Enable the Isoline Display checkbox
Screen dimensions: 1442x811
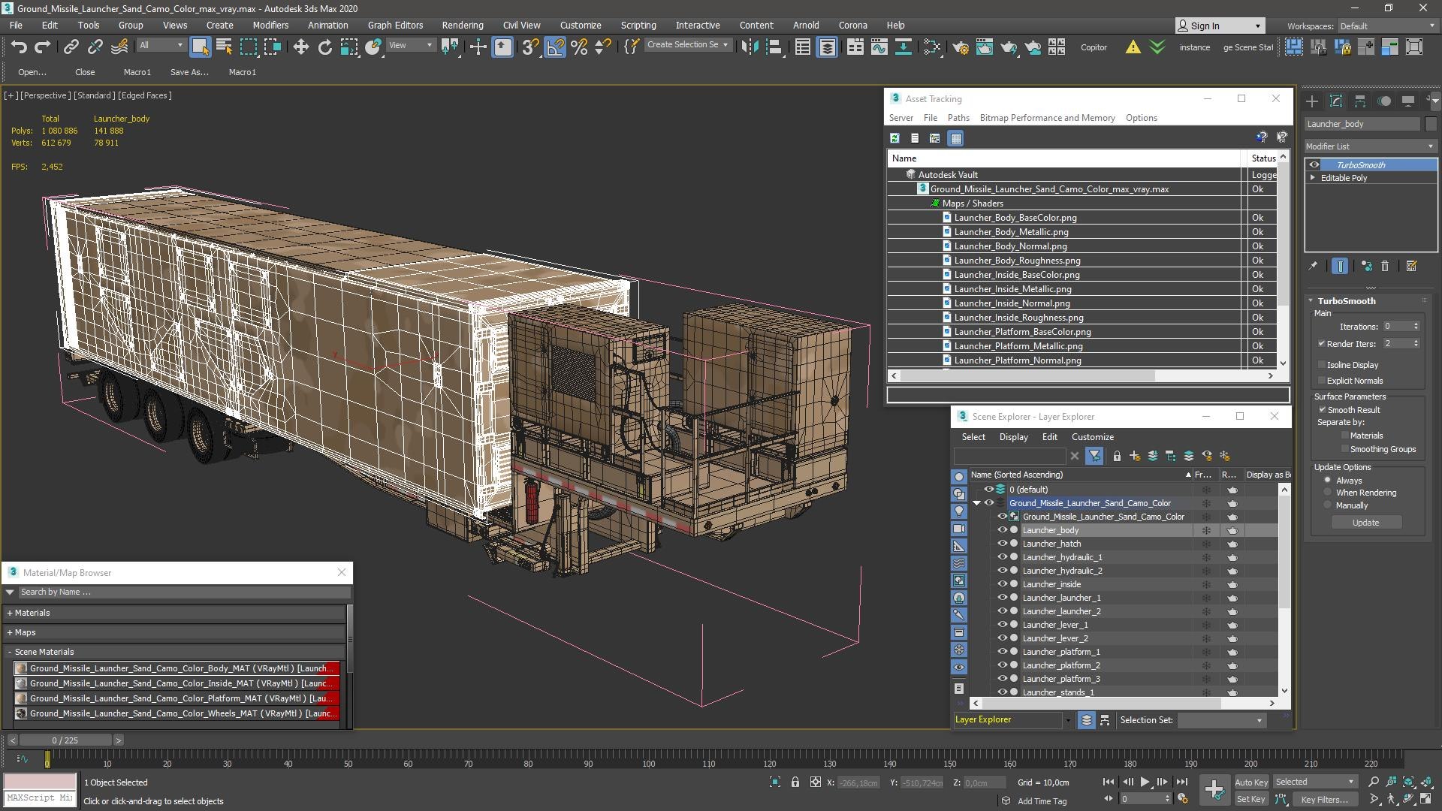[x=1322, y=365]
